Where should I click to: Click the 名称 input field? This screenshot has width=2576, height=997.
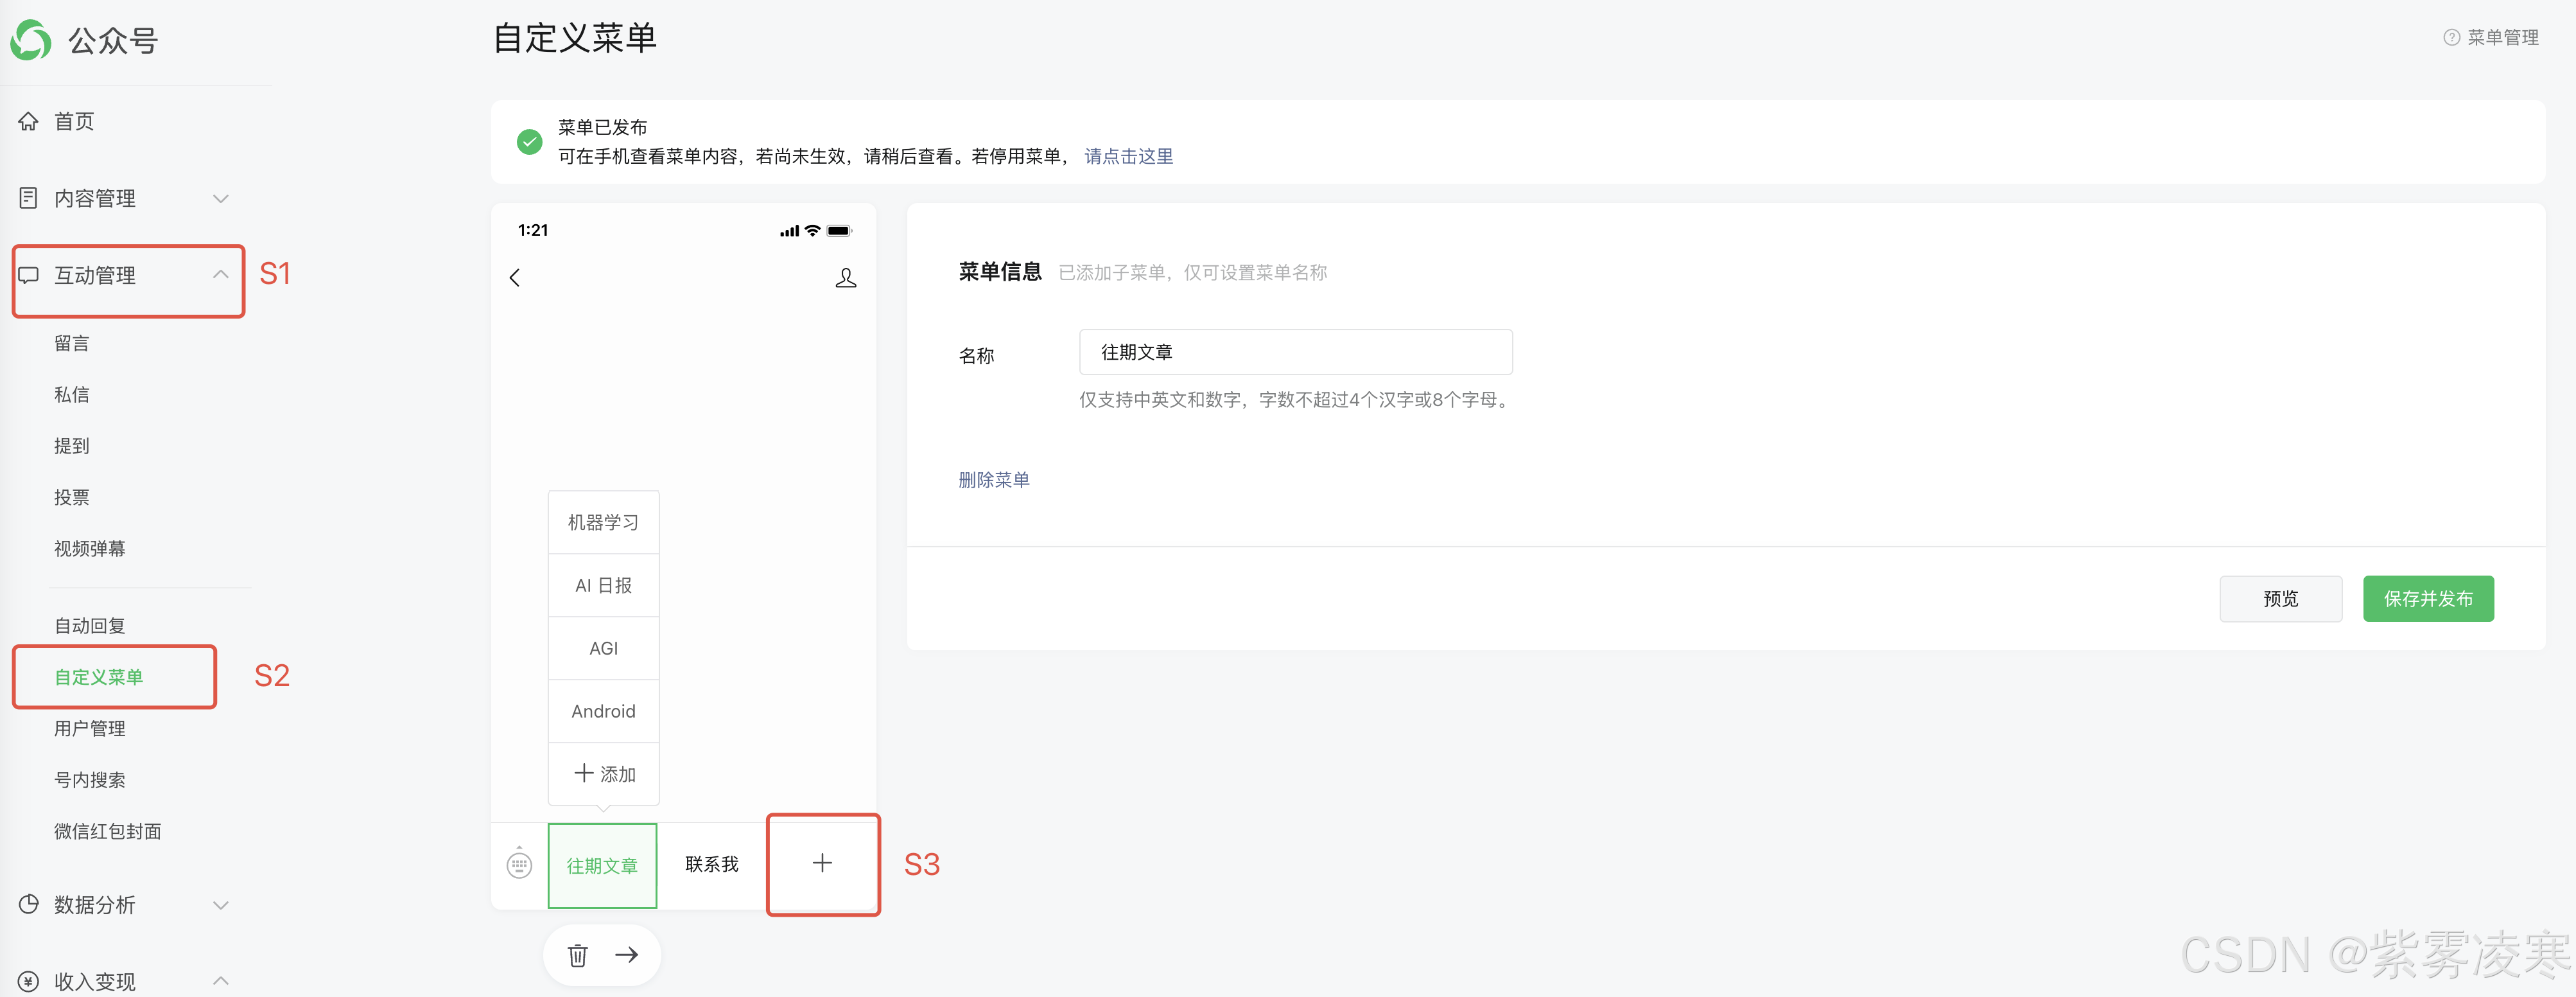pos(1295,352)
